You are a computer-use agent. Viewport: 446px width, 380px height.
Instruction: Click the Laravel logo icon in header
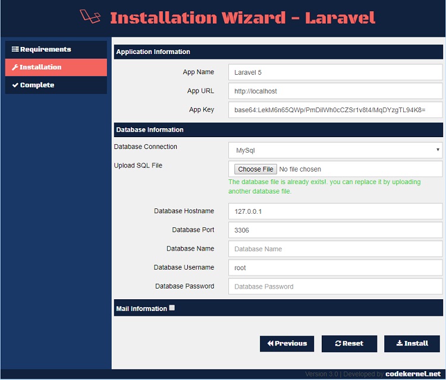(x=90, y=16)
